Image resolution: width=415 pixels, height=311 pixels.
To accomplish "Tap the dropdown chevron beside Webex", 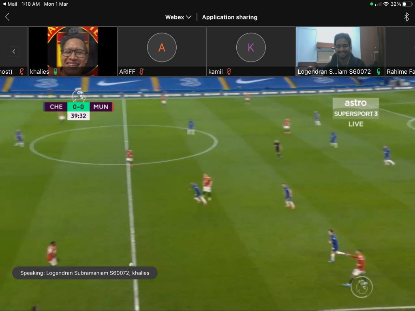I will 188,17.
